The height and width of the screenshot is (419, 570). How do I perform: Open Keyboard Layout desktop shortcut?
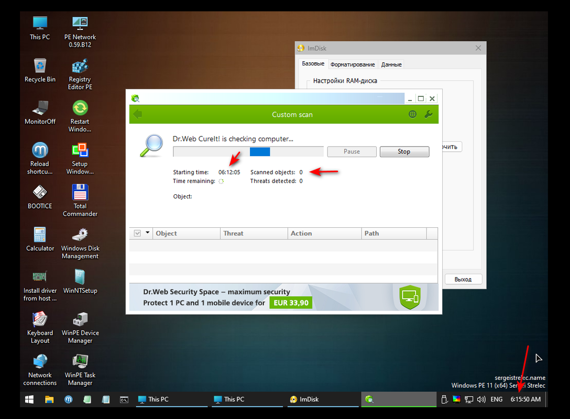coord(40,328)
